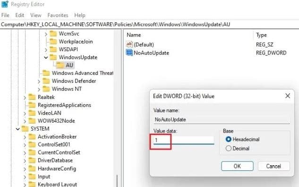Select the HardwareConfig folder icon
Viewport: 299px width, 187px height.
[x=32, y=169]
